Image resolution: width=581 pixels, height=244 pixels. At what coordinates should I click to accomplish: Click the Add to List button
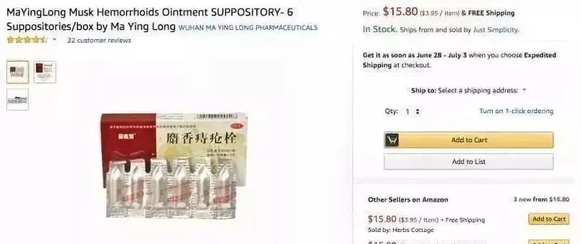469,161
